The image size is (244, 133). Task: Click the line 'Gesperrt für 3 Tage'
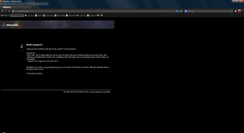42,61
